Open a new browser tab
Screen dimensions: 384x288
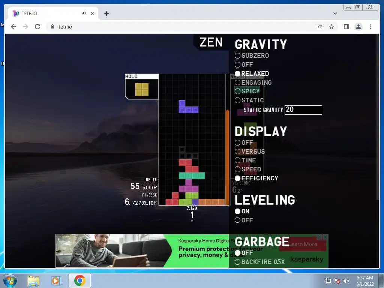106,13
